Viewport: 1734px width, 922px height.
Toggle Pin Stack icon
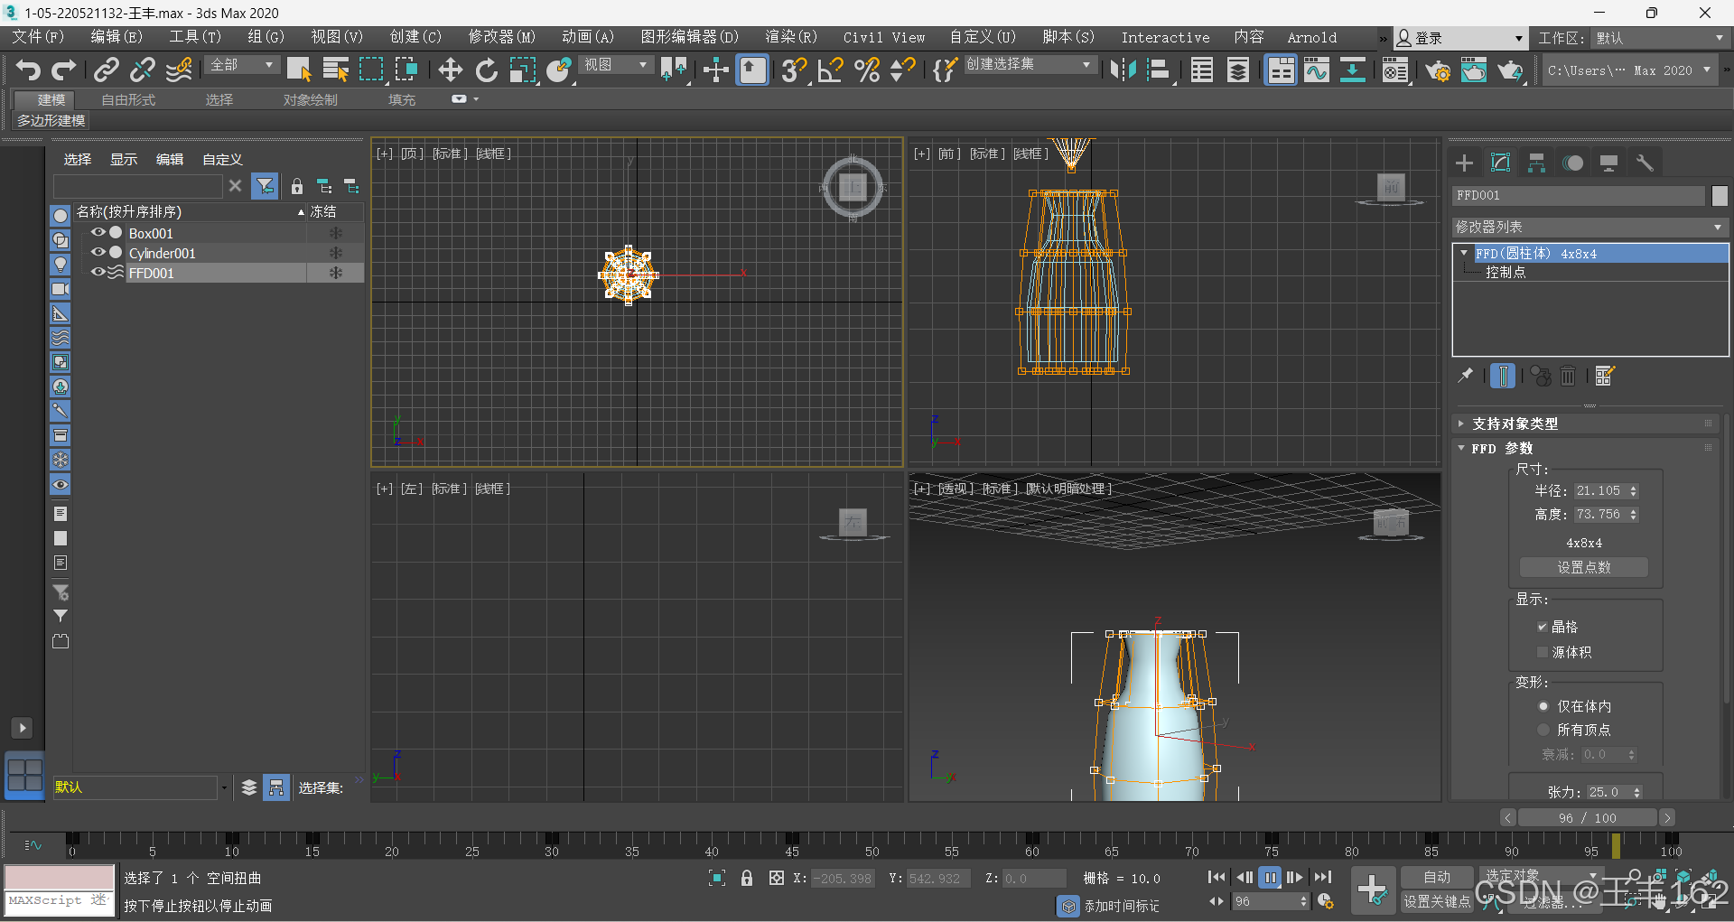pos(1466,375)
